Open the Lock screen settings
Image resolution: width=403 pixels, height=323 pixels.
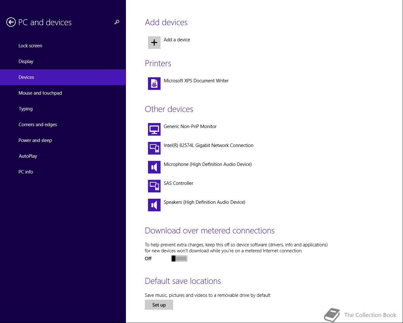pyautogui.click(x=30, y=46)
